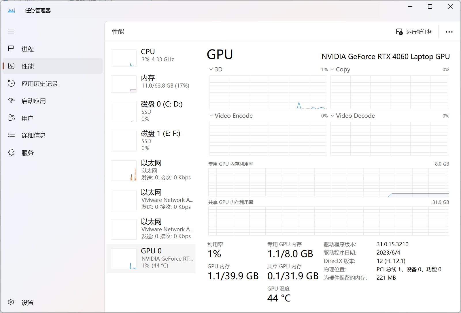Click the shared memory value 0.1/31.9 GB
The width and height of the screenshot is (461, 313).
click(293, 276)
